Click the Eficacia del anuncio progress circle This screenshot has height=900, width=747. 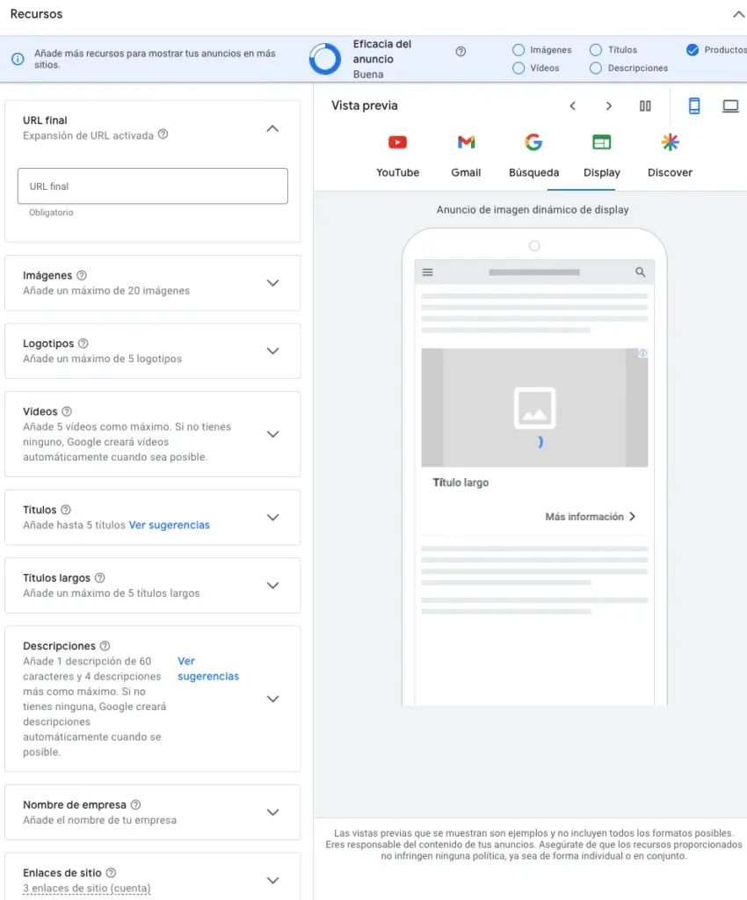pyautogui.click(x=325, y=59)
